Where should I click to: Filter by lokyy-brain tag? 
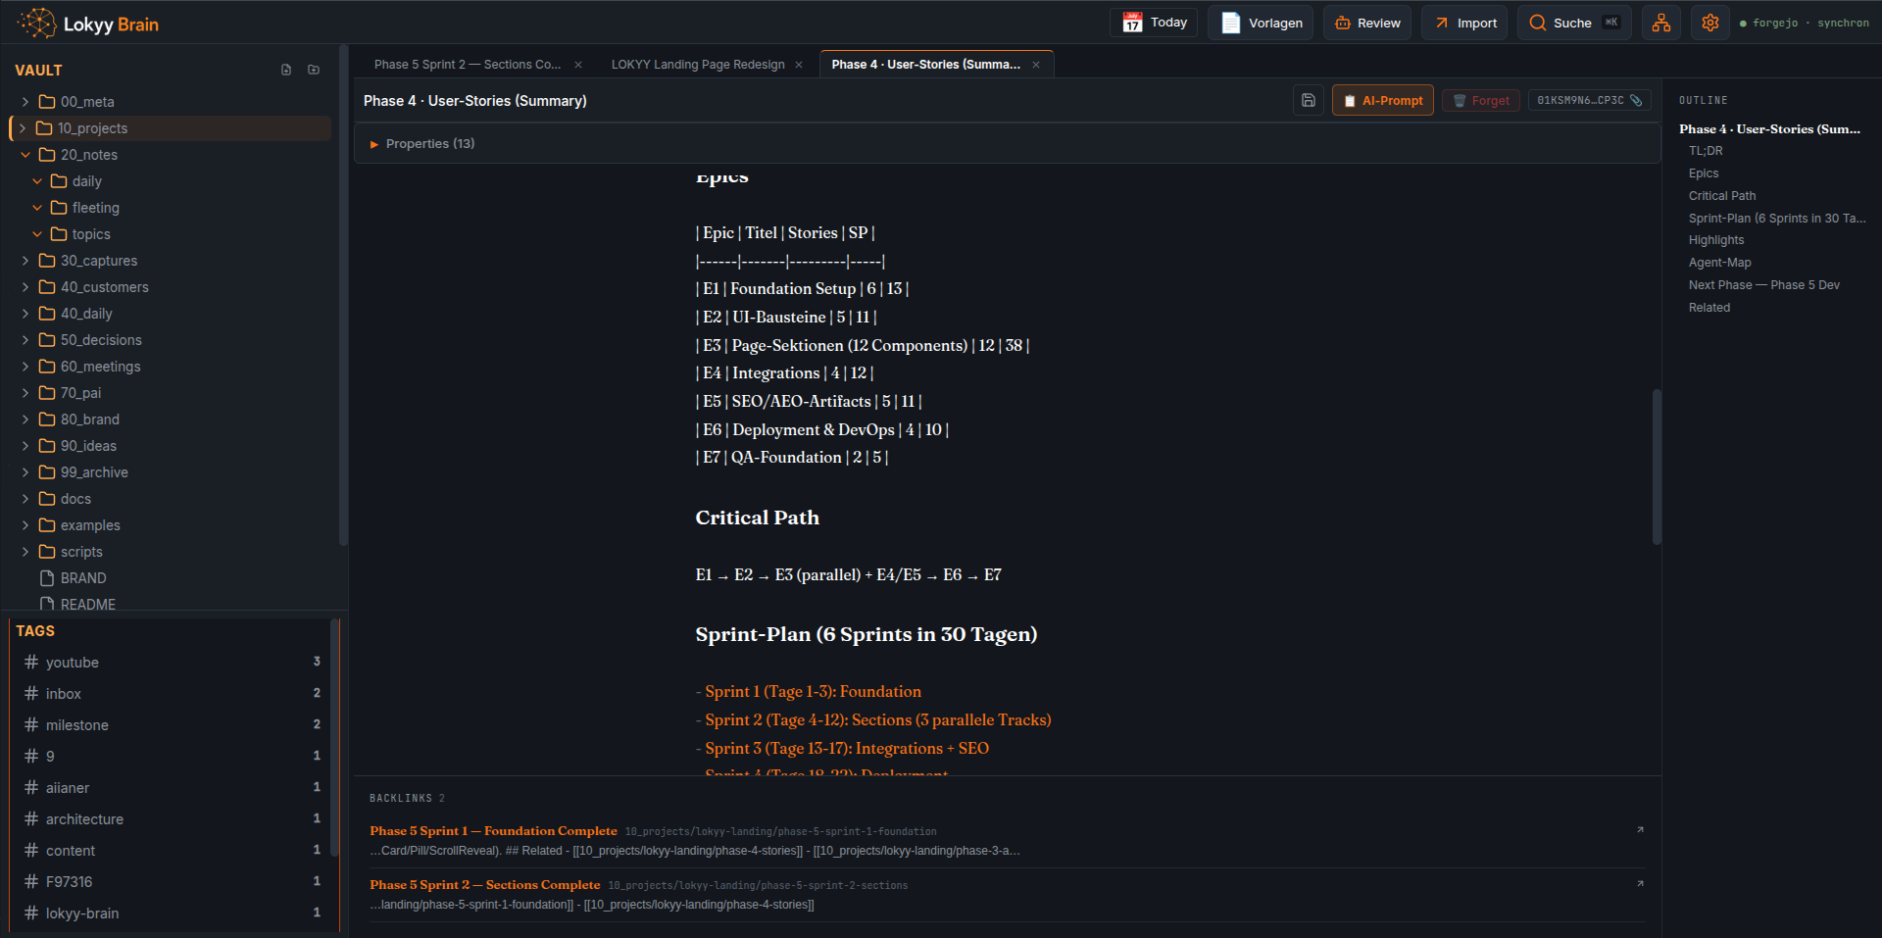173,913
